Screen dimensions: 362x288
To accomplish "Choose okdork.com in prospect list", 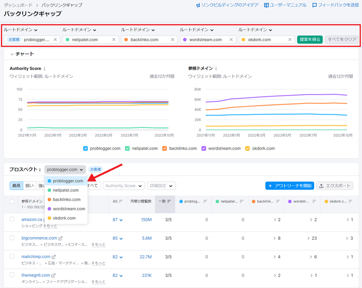I will 66,218.
